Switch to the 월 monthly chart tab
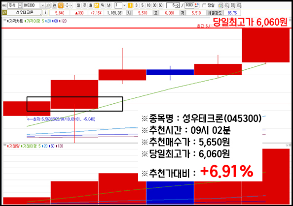This screenshot has width=293, height=206. [90, 5]
